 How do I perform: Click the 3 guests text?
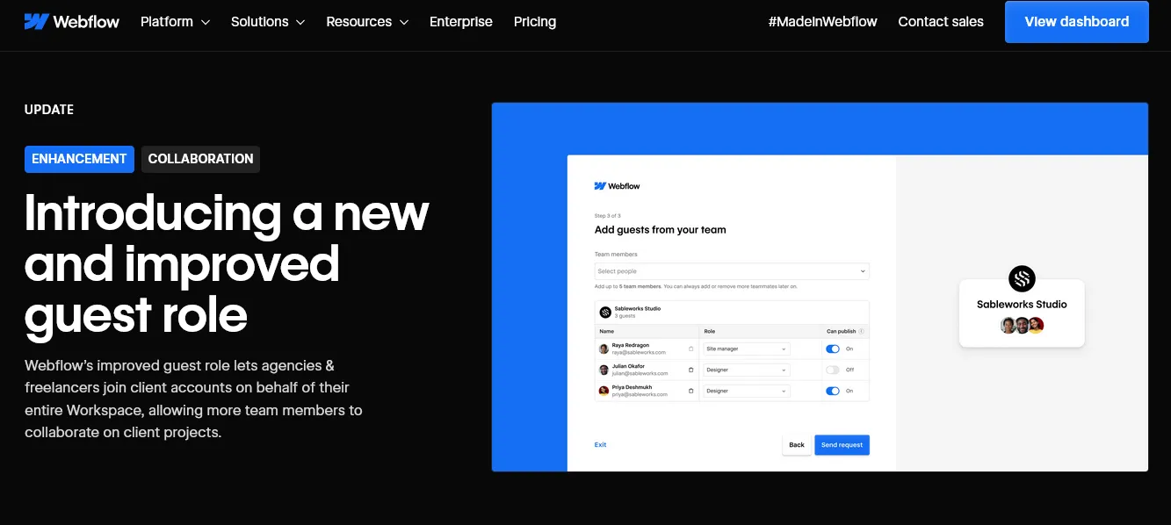(625, 316)
